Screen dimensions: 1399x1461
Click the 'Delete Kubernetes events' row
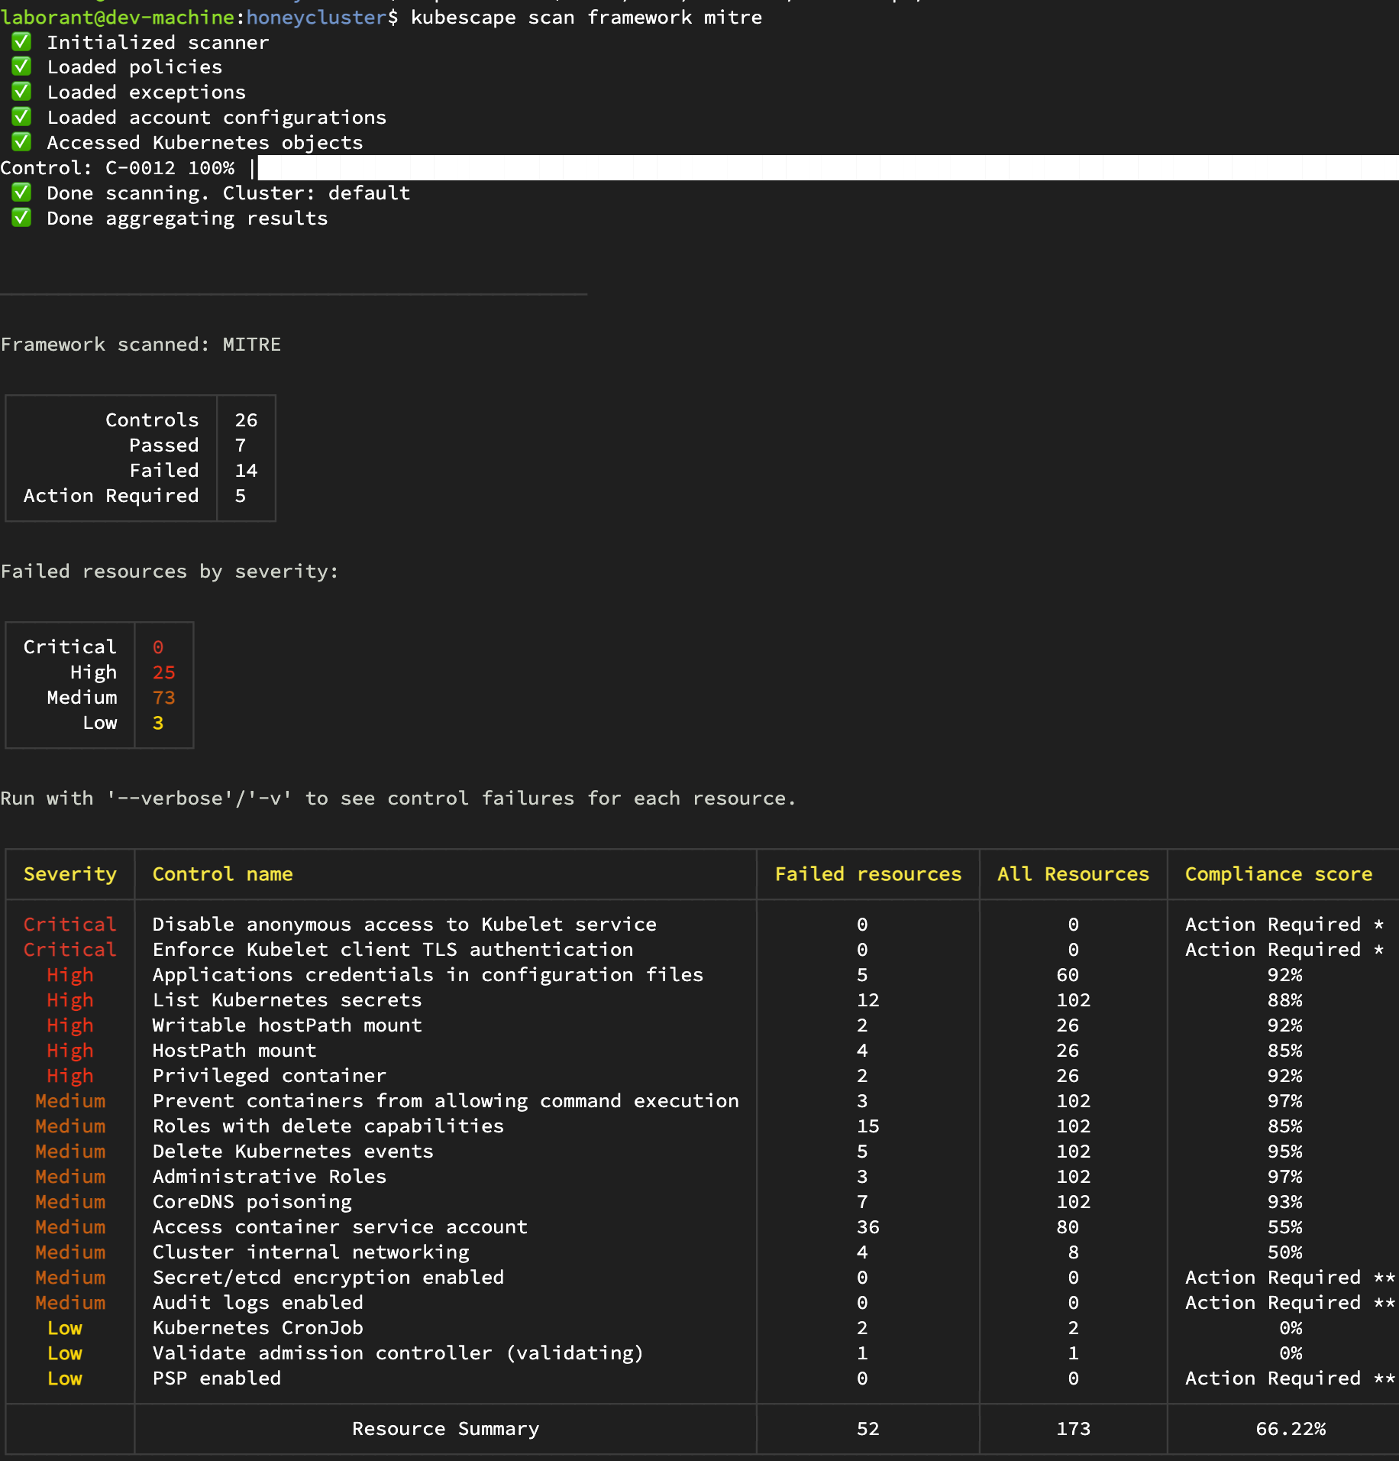coord(293,1152)
